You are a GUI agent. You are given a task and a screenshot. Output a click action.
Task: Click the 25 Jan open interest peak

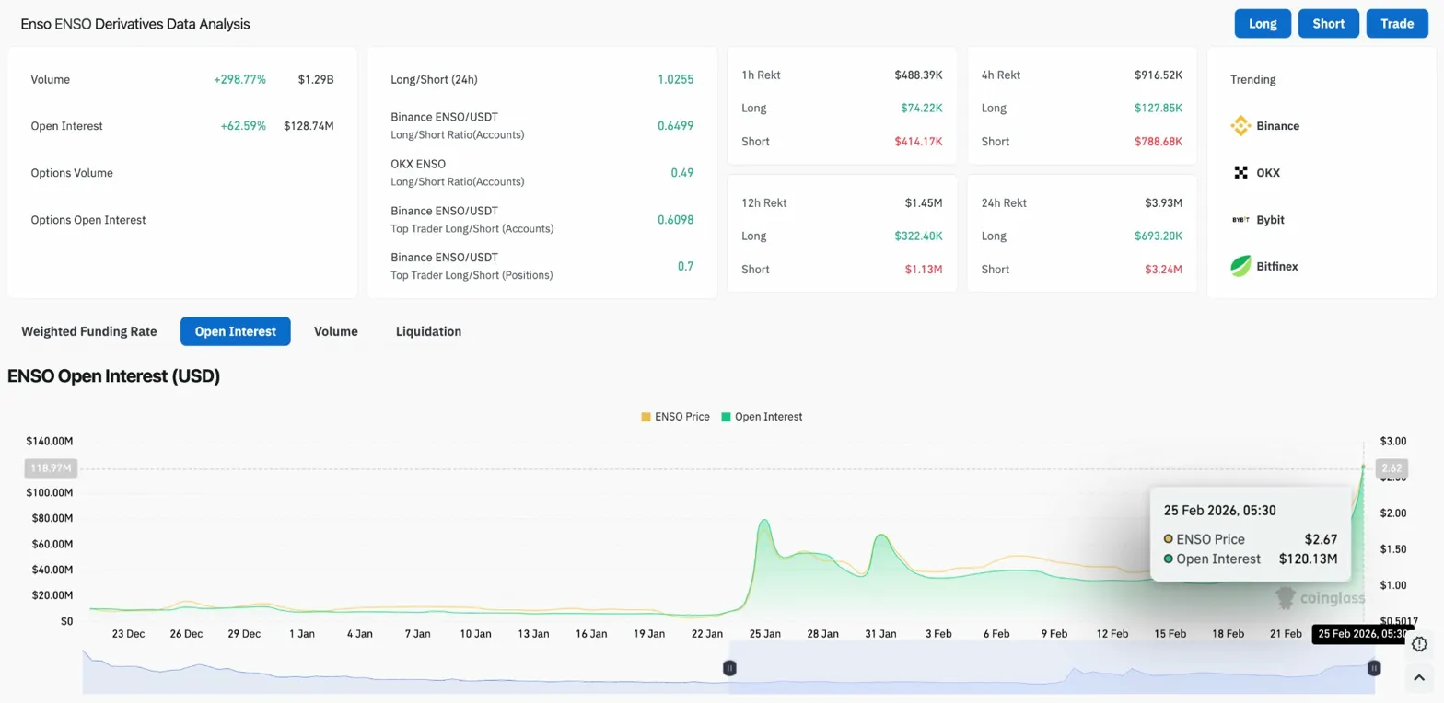[763, 521]
